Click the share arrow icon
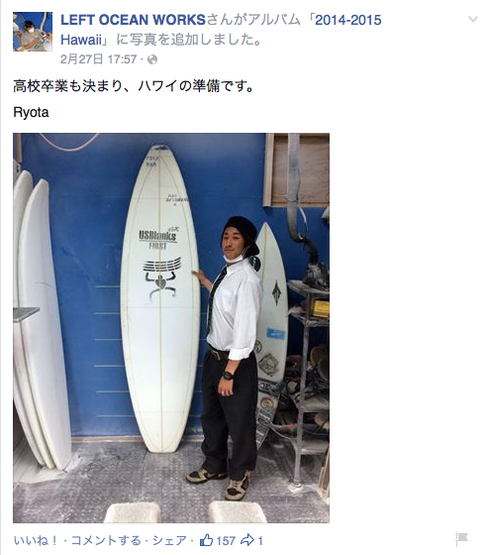This screenshot has width=487, height=555. click(247, 540)
